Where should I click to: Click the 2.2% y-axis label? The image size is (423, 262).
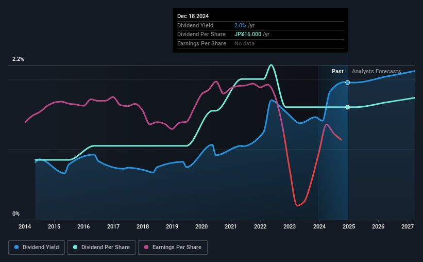pyautogui.click(x=18, y=59)
